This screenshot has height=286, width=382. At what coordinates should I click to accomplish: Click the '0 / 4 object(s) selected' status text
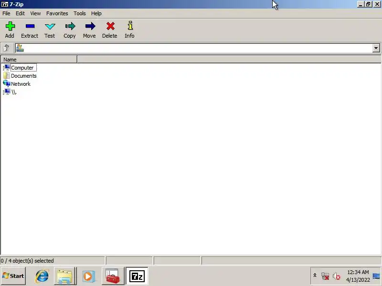pos(27,261)
